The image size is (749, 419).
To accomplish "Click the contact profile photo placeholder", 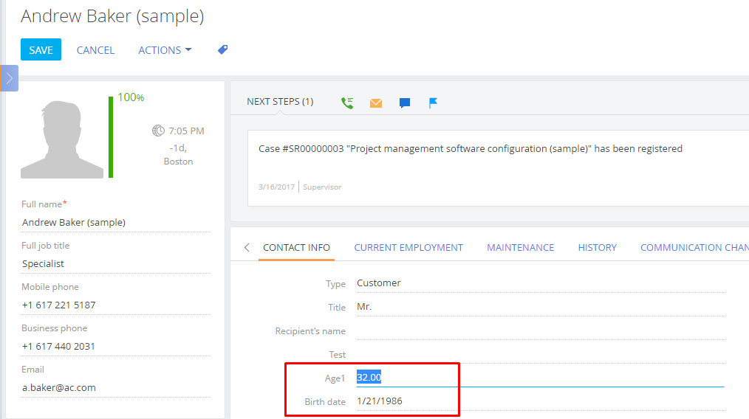I will coord(62,139).
